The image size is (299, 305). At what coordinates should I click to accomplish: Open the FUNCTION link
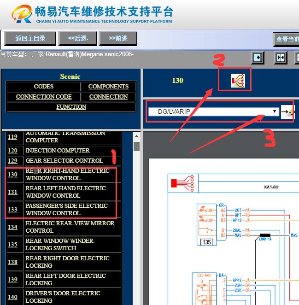[x=71, y=106]
